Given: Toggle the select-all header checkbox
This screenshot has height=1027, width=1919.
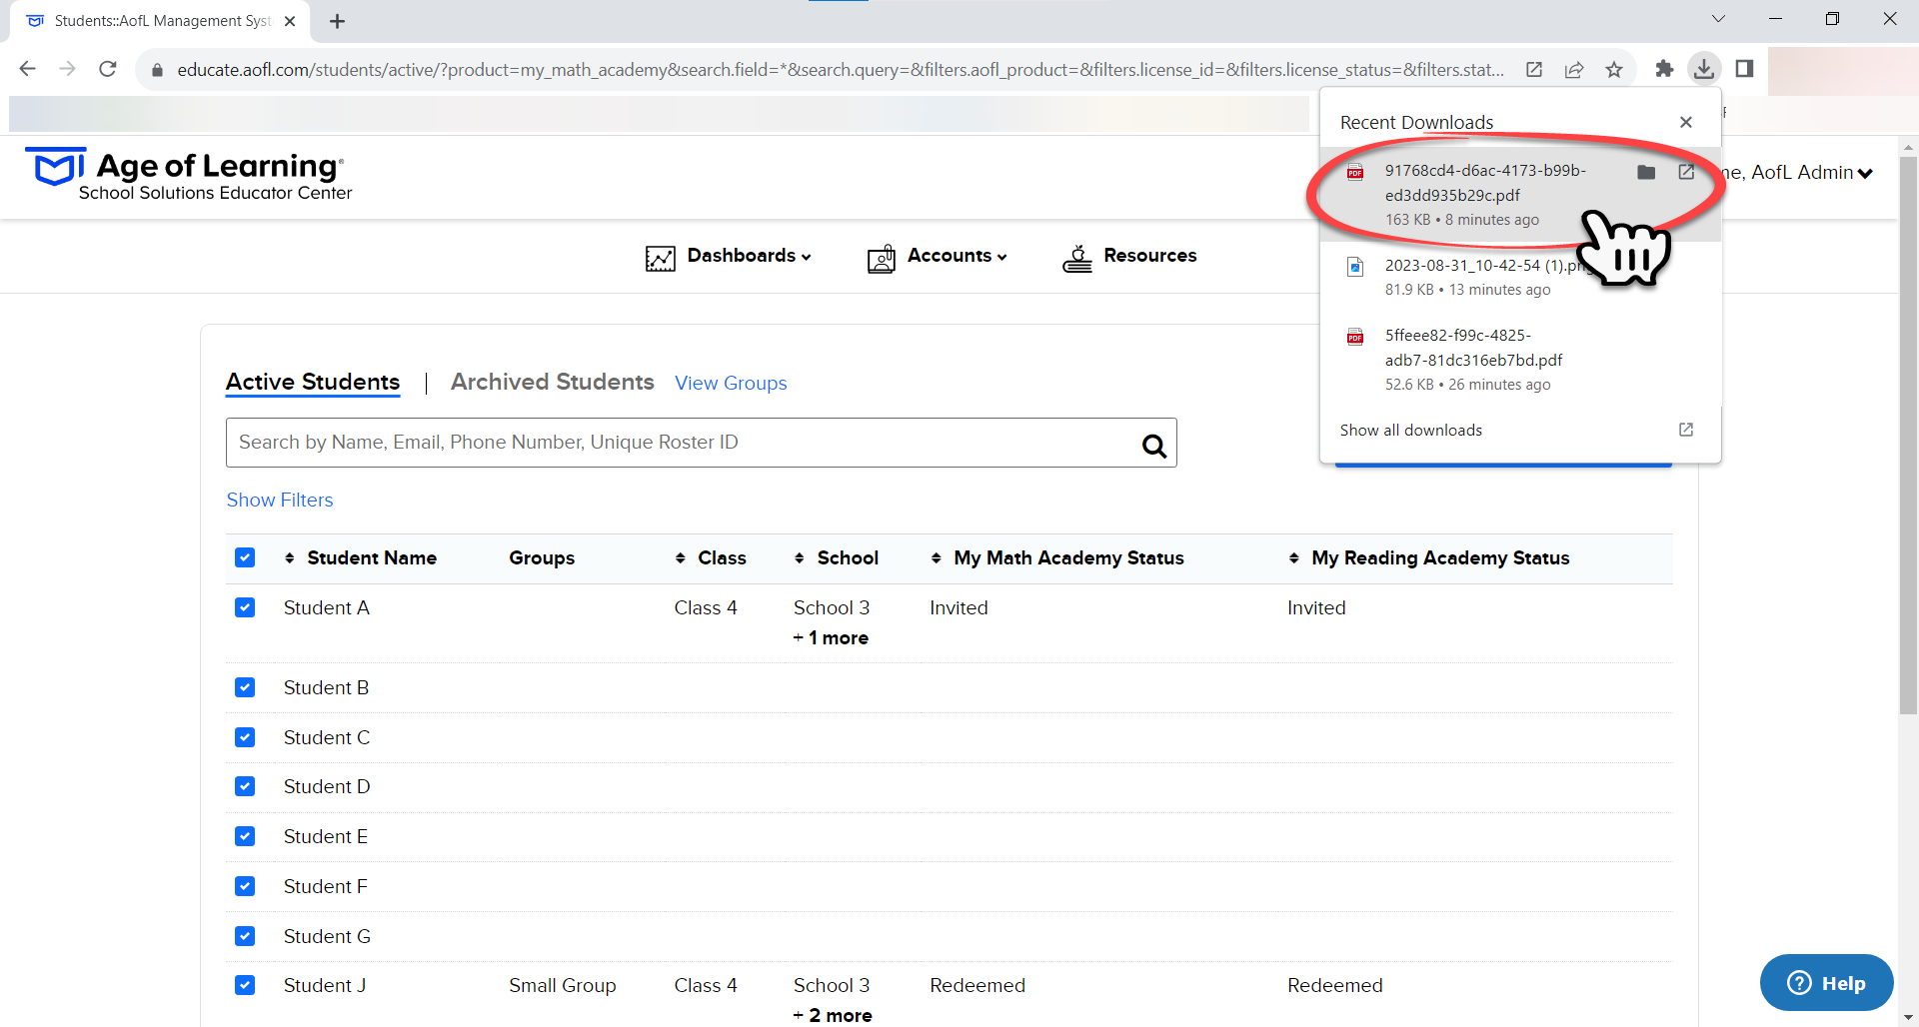Looking at the screenshot, I should click(x=245, y=557).
